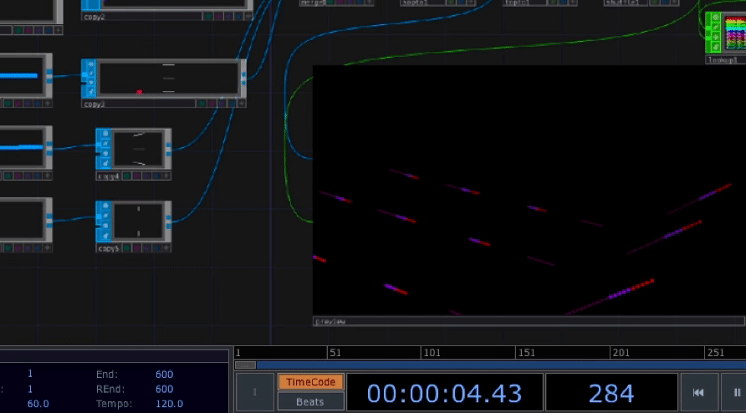Jump to start of timeline
Viewport: 746px width, 413px height.
pos(698,392)
